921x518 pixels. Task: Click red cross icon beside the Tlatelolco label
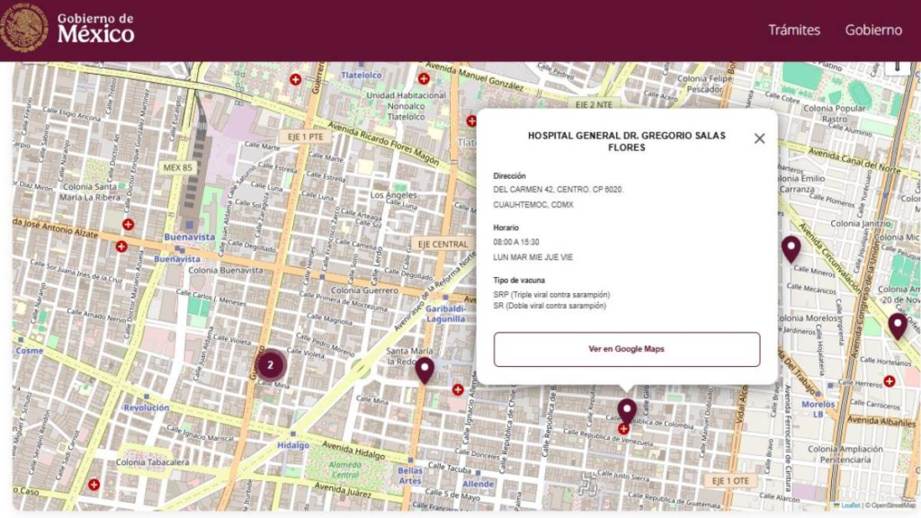[x=424, y=78]
